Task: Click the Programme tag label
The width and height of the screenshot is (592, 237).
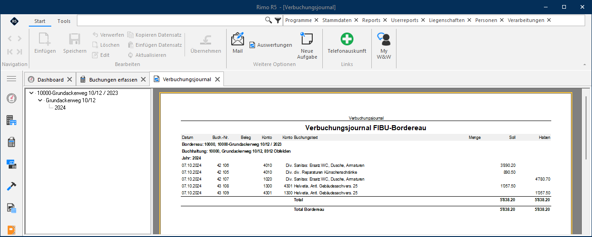Action: pyautogui.click(x=299, y=20)
